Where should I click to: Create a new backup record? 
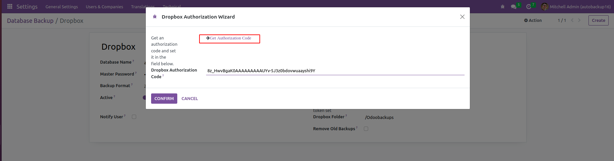[598, 20]
